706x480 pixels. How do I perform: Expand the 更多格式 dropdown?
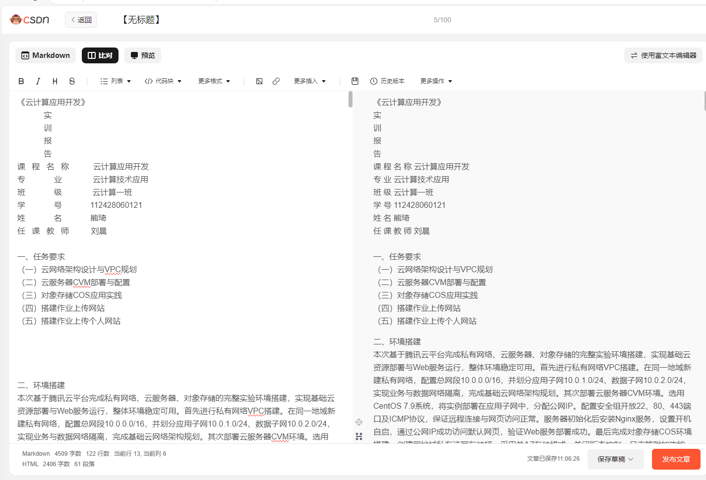(214, 81)
